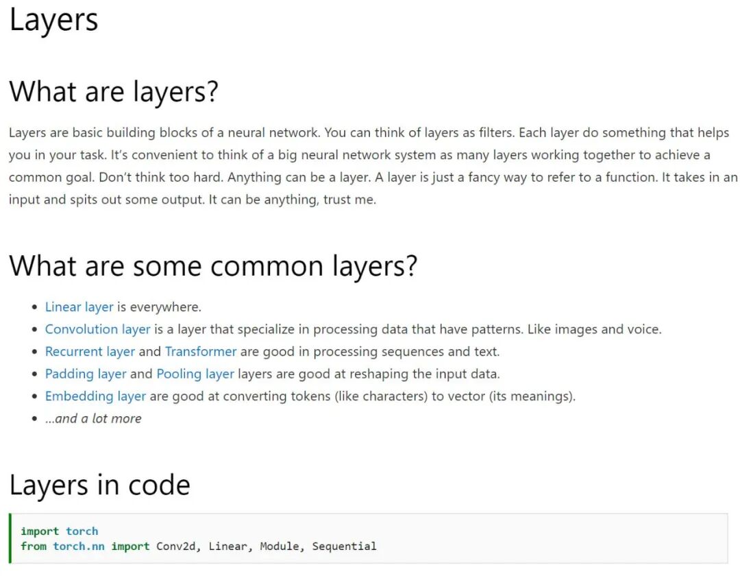
Task: Click the 'from torch.nn import' code line
Action: point(198,547)
